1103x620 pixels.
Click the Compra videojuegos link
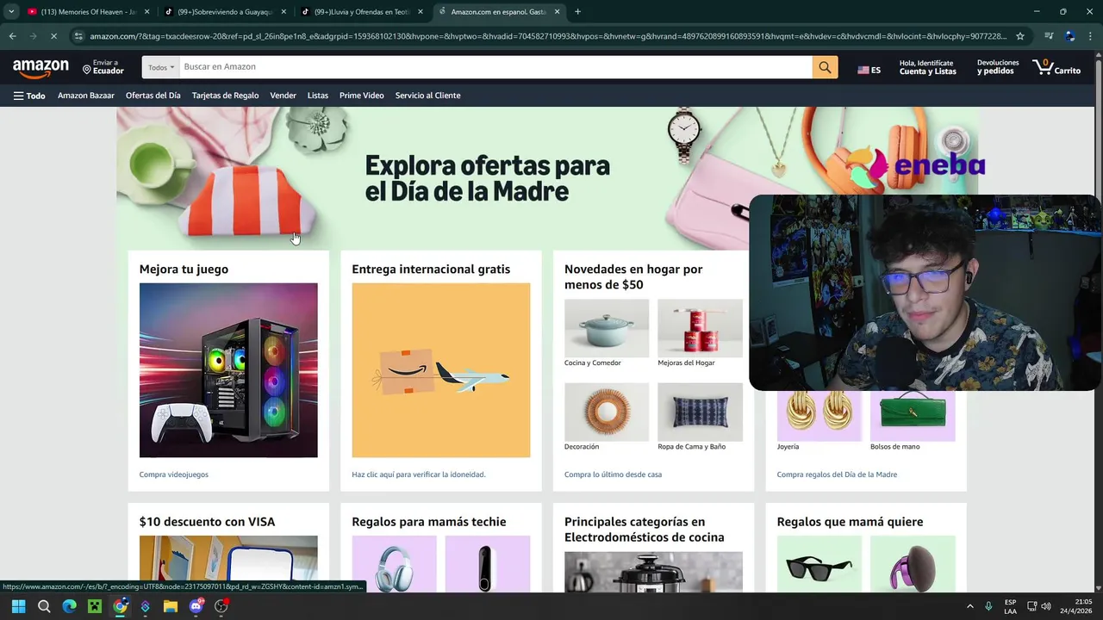tap(174, 474)
